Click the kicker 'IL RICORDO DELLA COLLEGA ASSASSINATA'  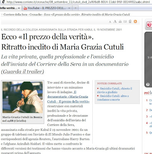point(62,30)
